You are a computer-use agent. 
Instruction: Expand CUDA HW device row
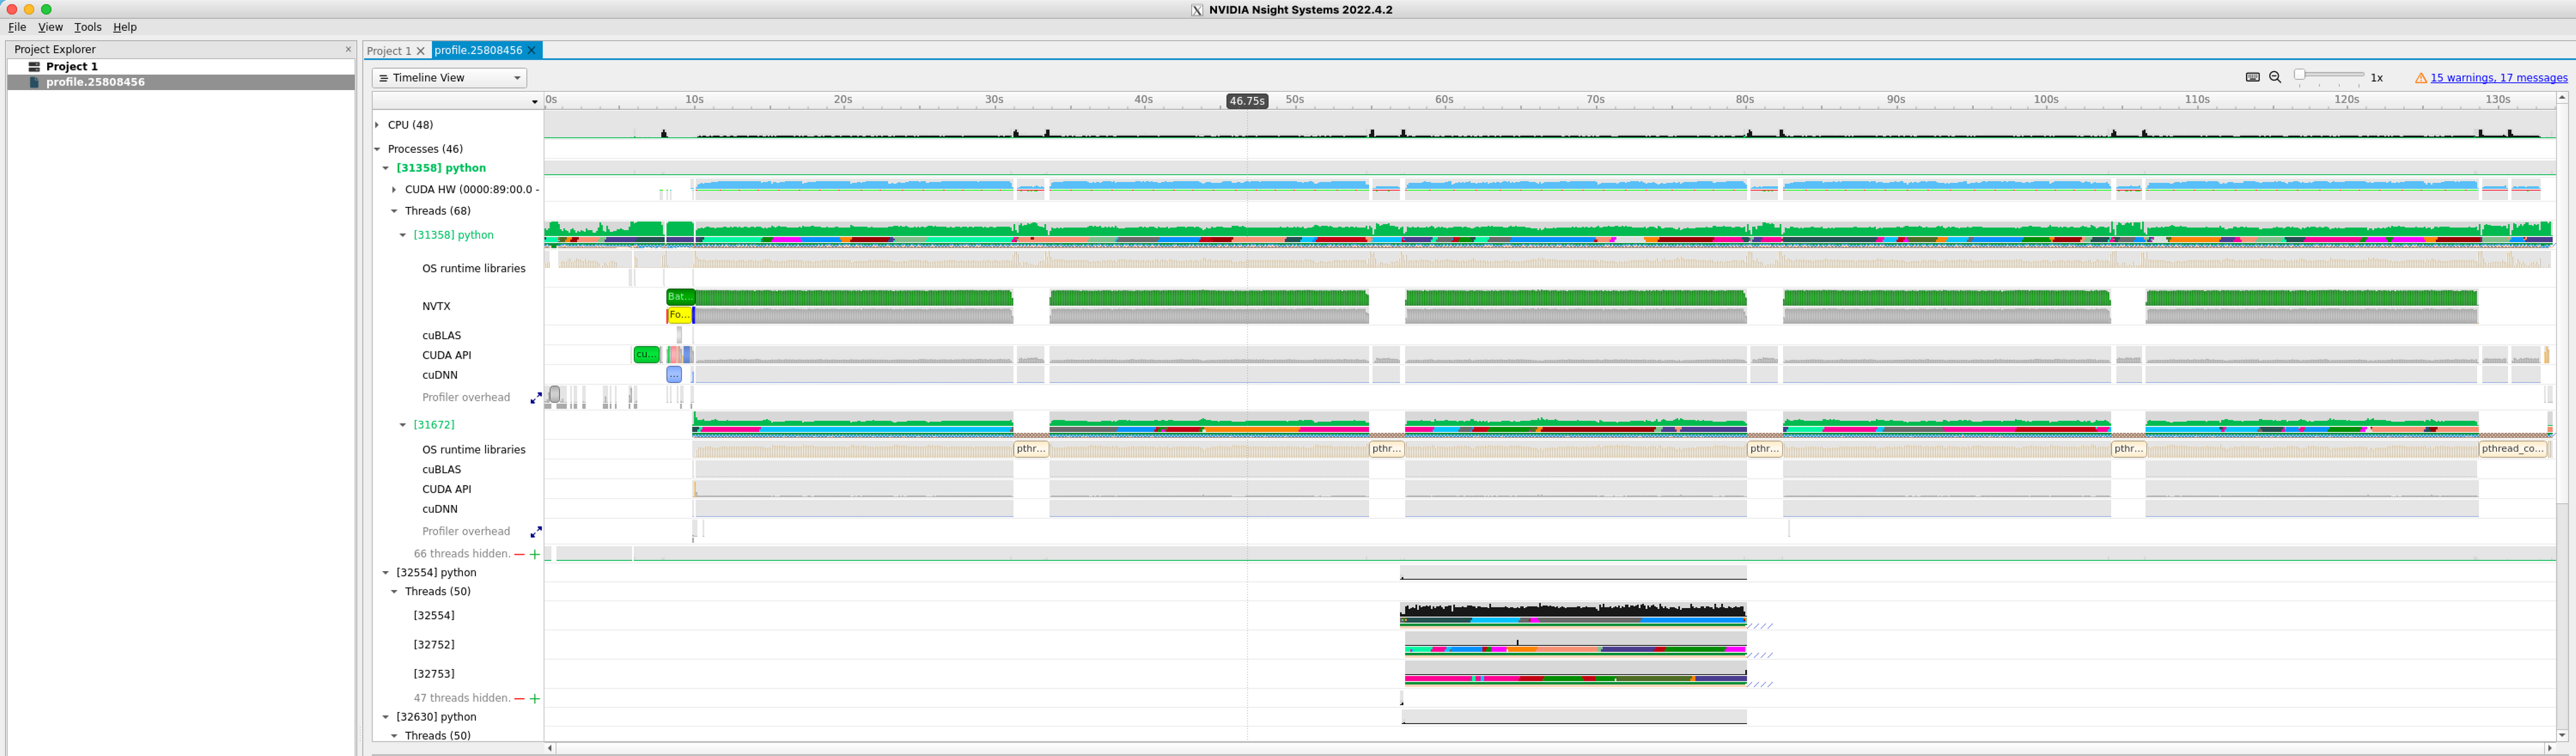point(394,189)
